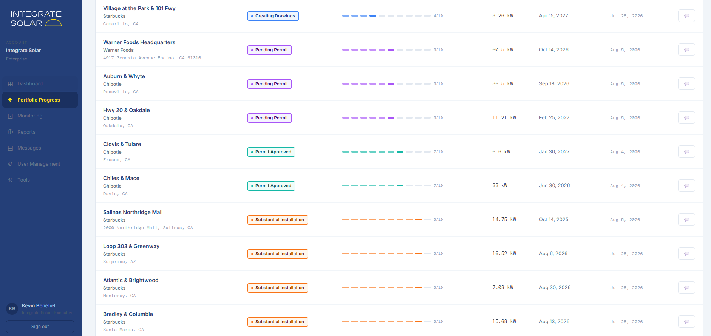Click the Apr 15, 2027 date
Image resolution: width=711 pixels, height=336 pixels.
(553, 16)
